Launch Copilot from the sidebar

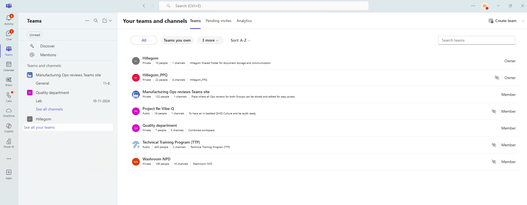[9, 128]
